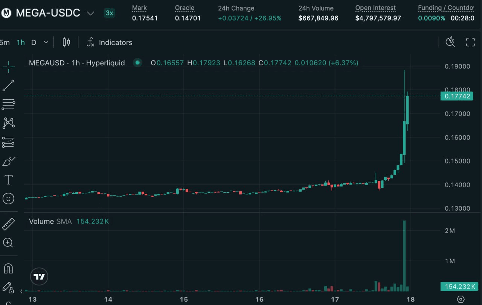Click the Oracle price value 0.14701
This screenshot has height=305, width=482.
pyautogui.click(x=188, y=18)
